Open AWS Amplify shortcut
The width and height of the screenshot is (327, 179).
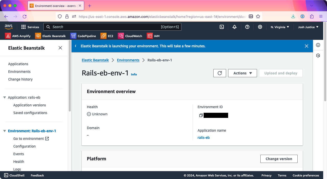[x=18, y=36]
